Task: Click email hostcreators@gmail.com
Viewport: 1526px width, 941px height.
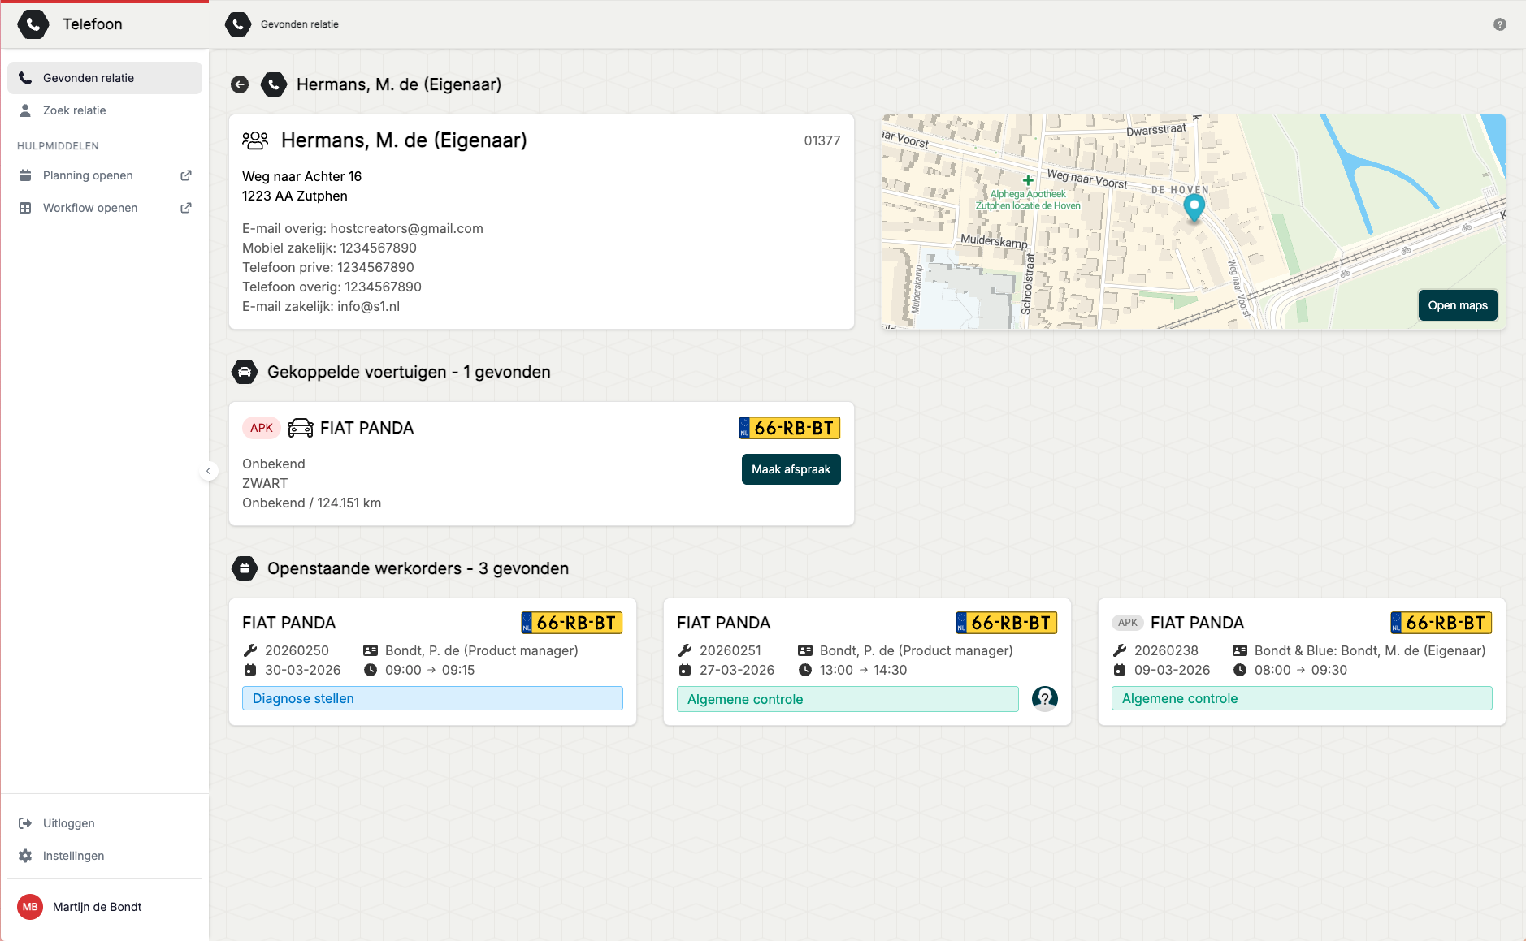Action: click(x=406, y=228)
